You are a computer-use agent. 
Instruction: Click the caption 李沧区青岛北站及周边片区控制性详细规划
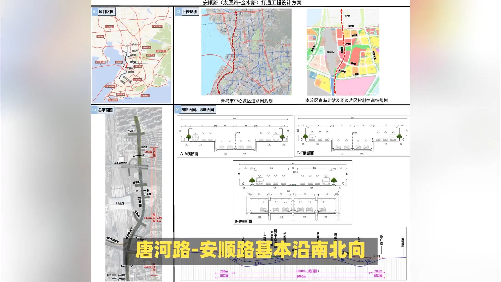coord(347,101)
